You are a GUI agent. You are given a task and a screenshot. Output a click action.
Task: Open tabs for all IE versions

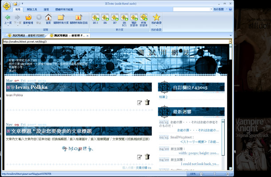(143, 17)
